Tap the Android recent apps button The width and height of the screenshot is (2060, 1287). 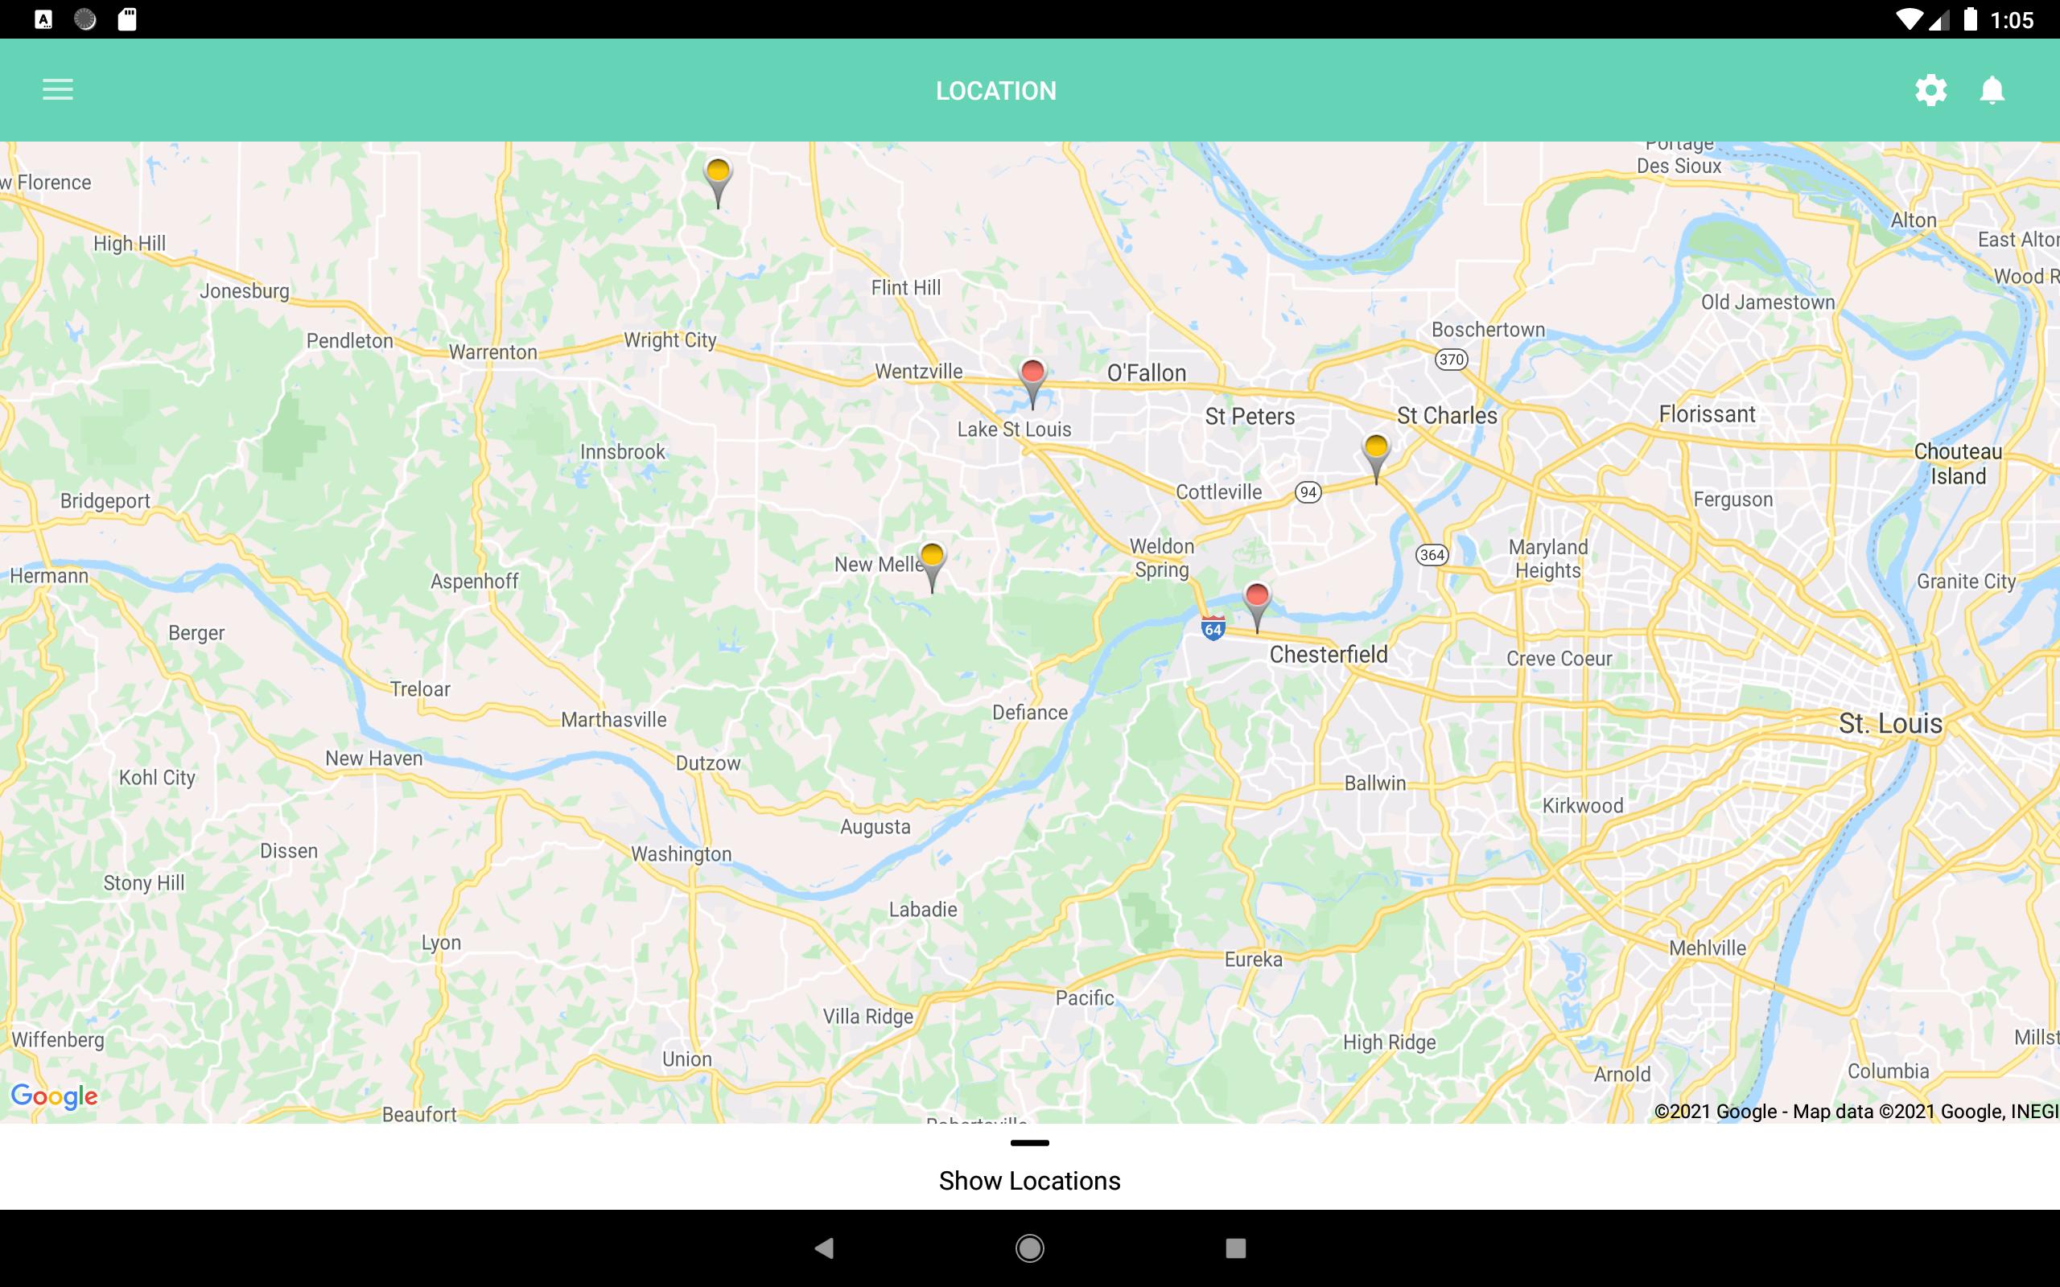tap(1235, 1248)
